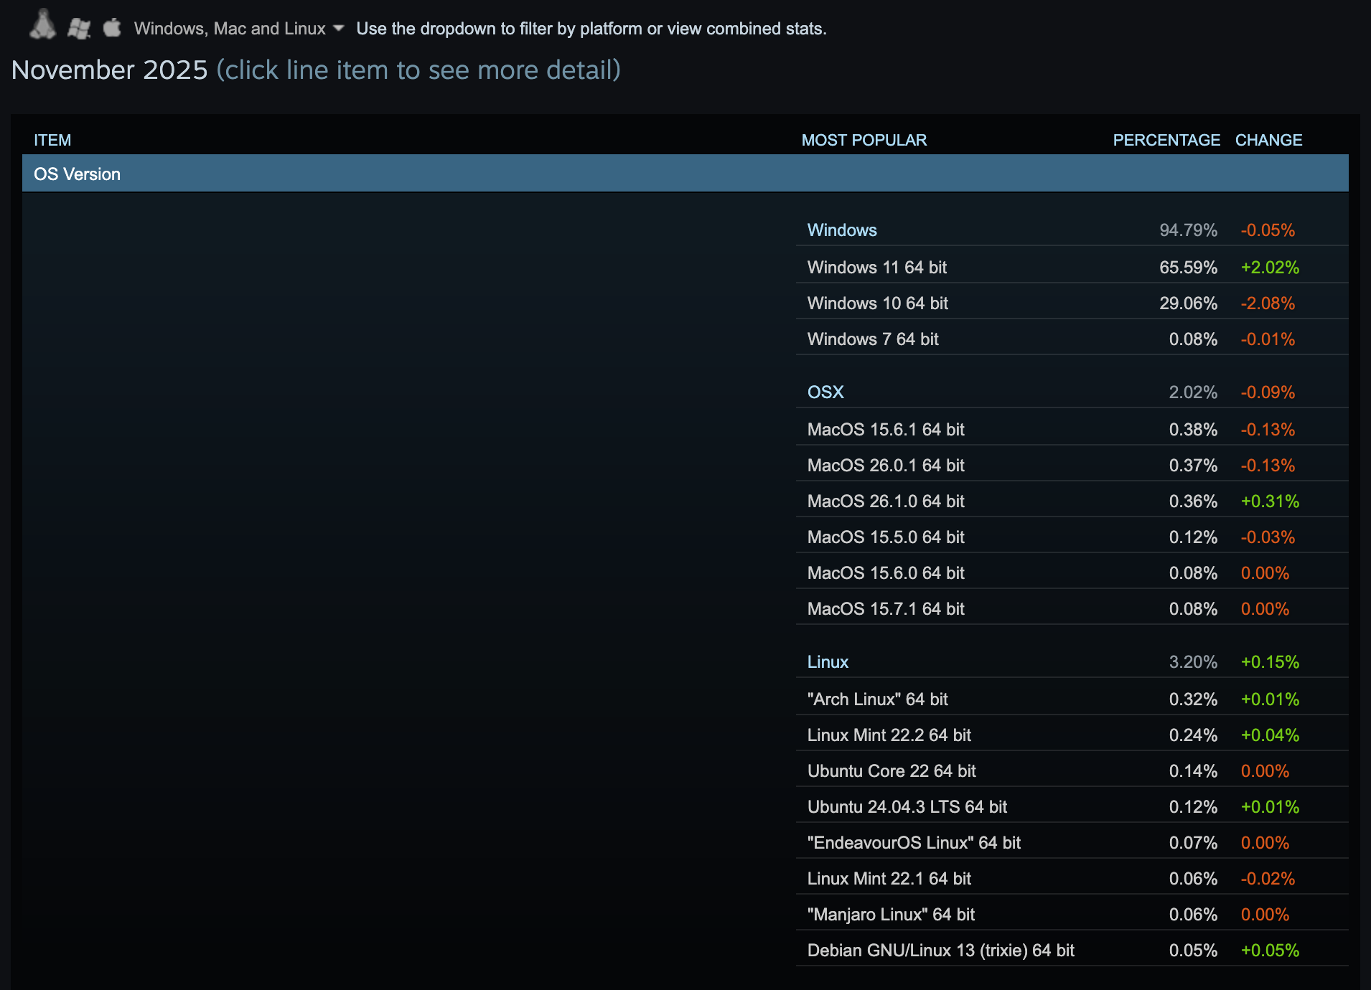This screenshot has width=1371, height=990.
Task: Click the Windows 11 65.59% percentage
Action: (x=1188, y=268)
